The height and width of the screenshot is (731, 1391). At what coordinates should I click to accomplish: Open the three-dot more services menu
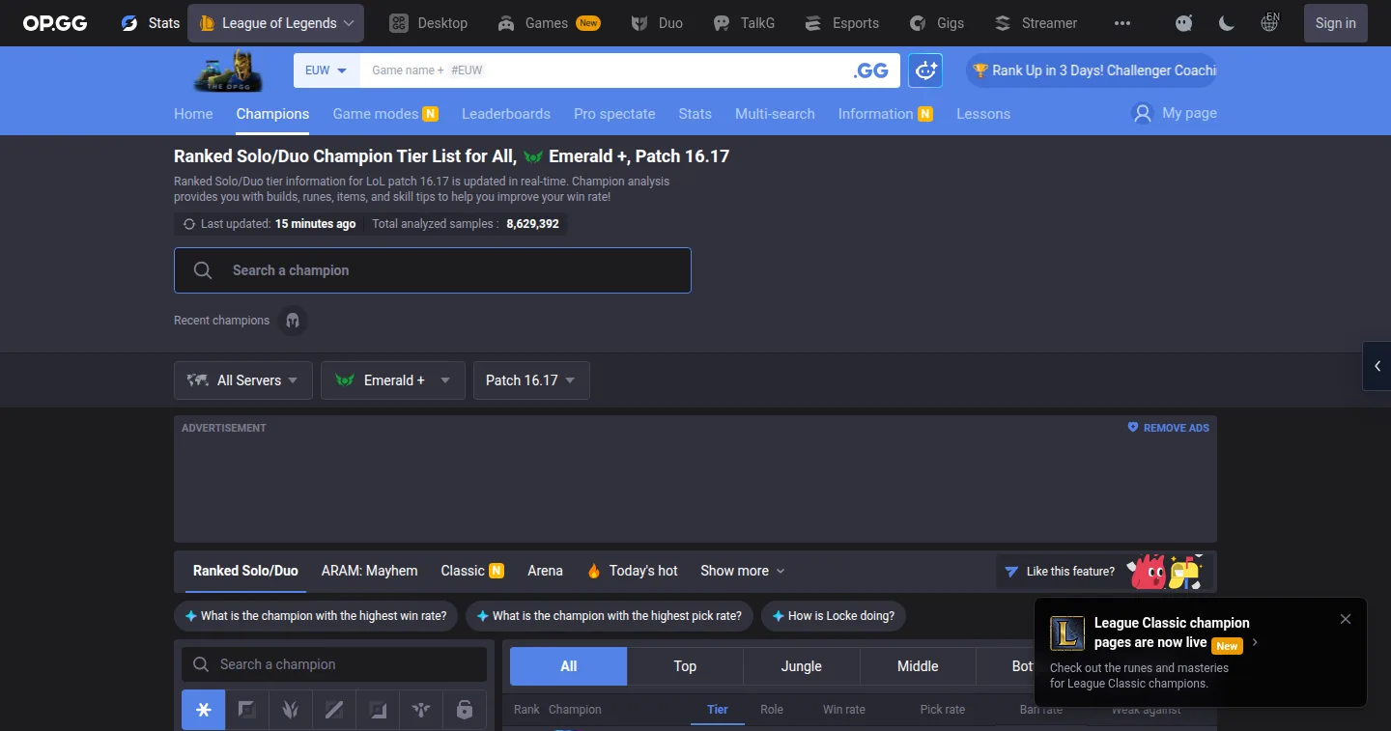[1121, 23]
